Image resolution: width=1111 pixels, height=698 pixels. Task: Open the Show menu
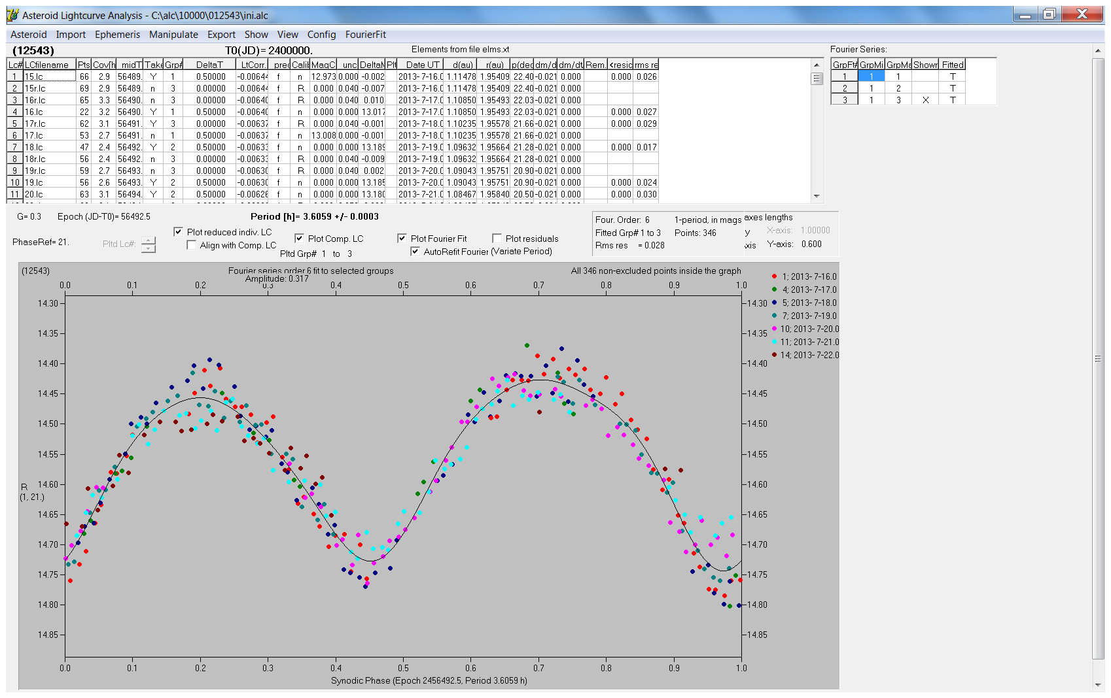[256, 35]
